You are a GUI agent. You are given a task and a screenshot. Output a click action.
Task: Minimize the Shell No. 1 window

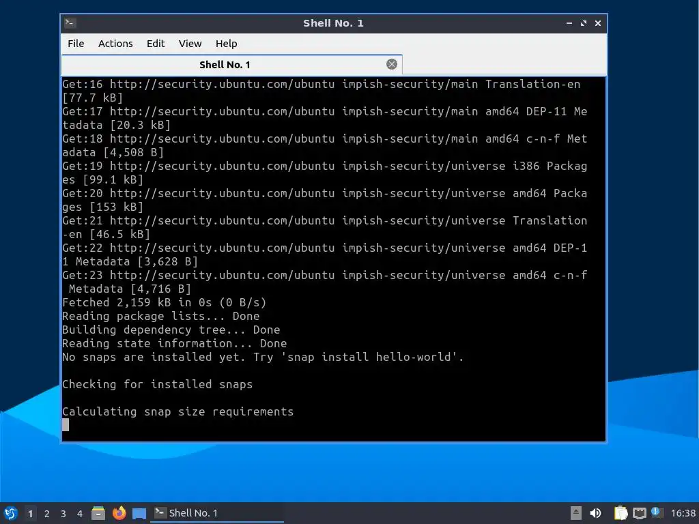pos(569,23)
